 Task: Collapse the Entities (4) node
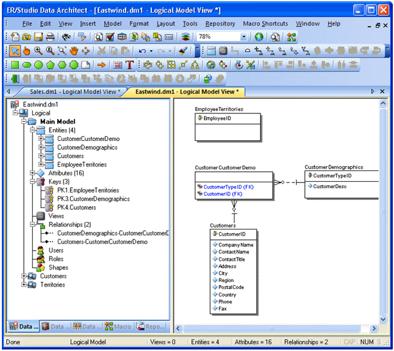pyautogui.click(x=33, y=130)
